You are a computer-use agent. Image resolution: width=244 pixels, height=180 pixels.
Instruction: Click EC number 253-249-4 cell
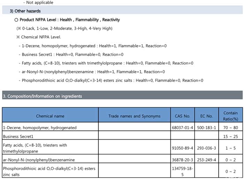(x=207, y=160)
